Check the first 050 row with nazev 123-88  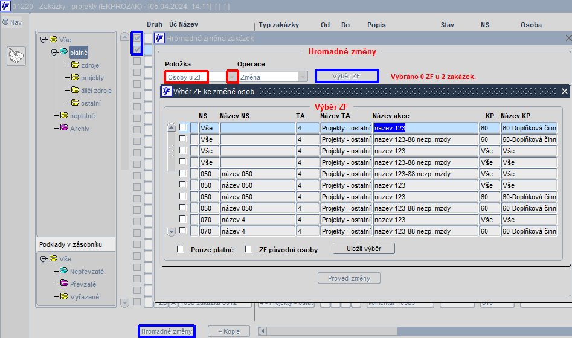tap(183, 173)
